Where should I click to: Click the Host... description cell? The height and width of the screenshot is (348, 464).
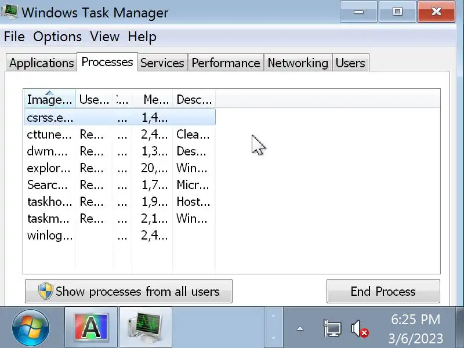tap(193, 202)
